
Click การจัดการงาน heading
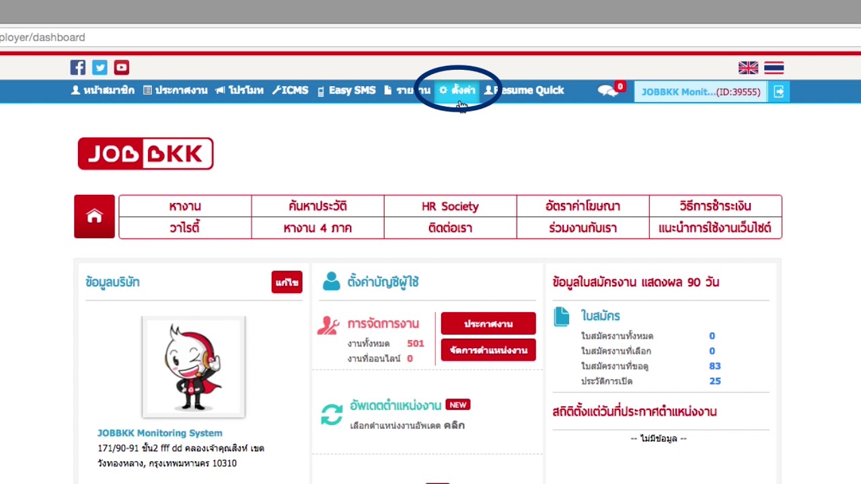[383, 324]
